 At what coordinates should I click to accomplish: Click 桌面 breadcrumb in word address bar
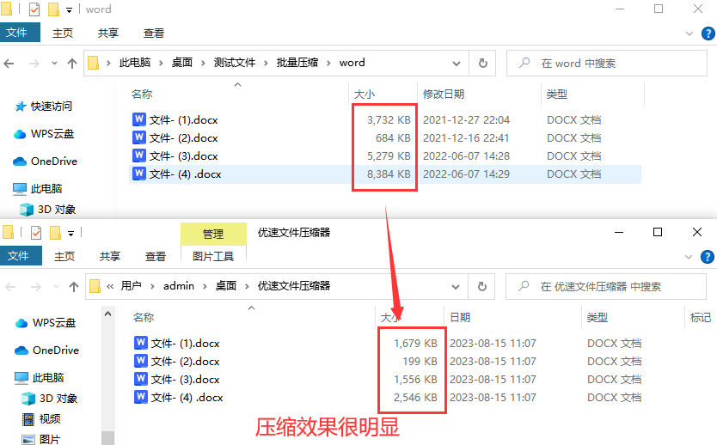click(182, 63)
